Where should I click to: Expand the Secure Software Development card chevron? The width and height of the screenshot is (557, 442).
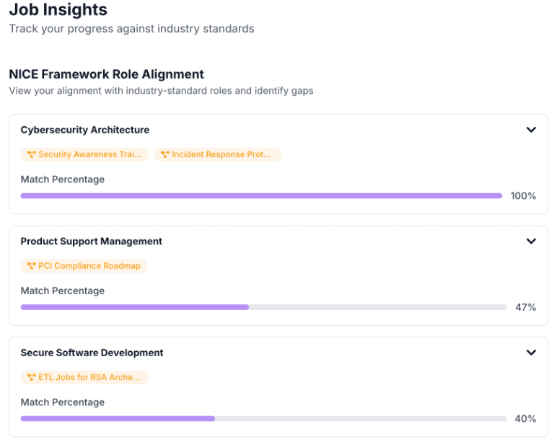[531, 353]
